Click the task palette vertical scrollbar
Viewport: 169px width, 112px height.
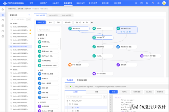[x=60, y=44]
